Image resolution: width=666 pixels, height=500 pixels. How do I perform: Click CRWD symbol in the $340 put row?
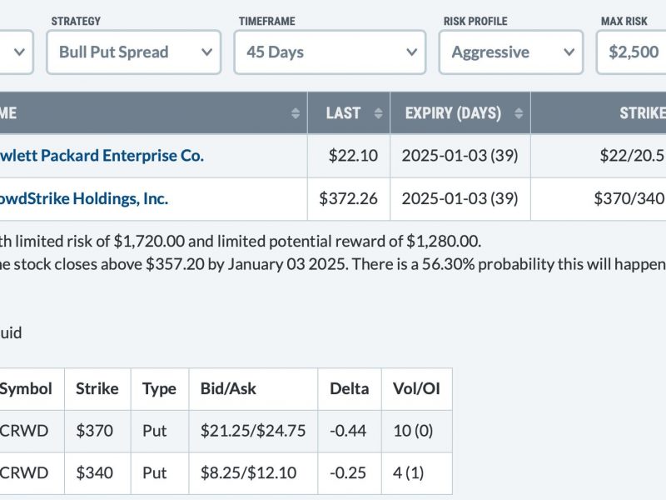(x=32, y=473)
